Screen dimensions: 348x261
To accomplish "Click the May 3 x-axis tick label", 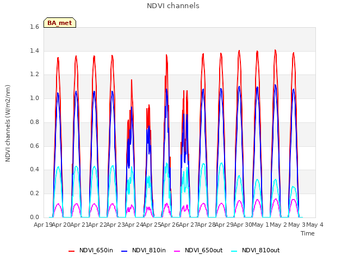I will 297,225.
